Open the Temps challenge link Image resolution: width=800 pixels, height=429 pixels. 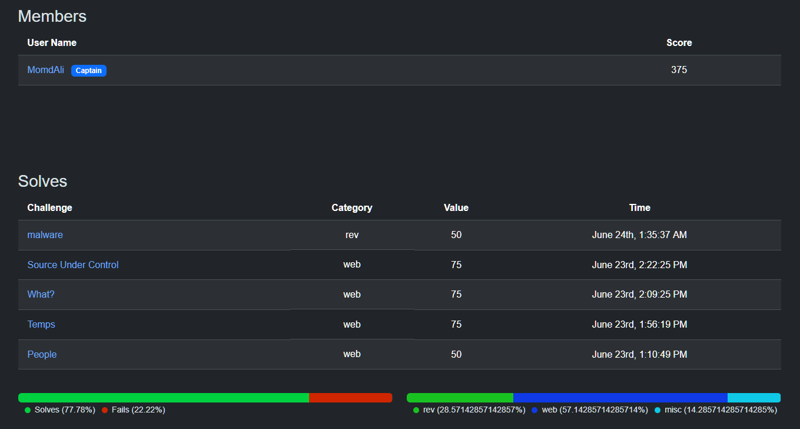(x=41, y=325)
